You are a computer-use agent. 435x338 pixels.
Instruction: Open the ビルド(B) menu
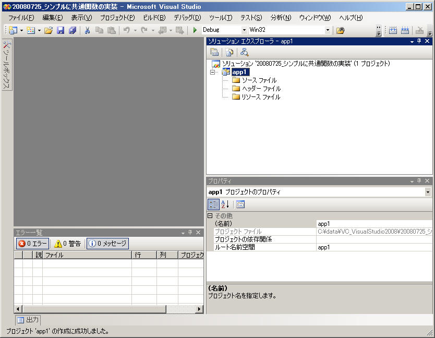(154, 18)
